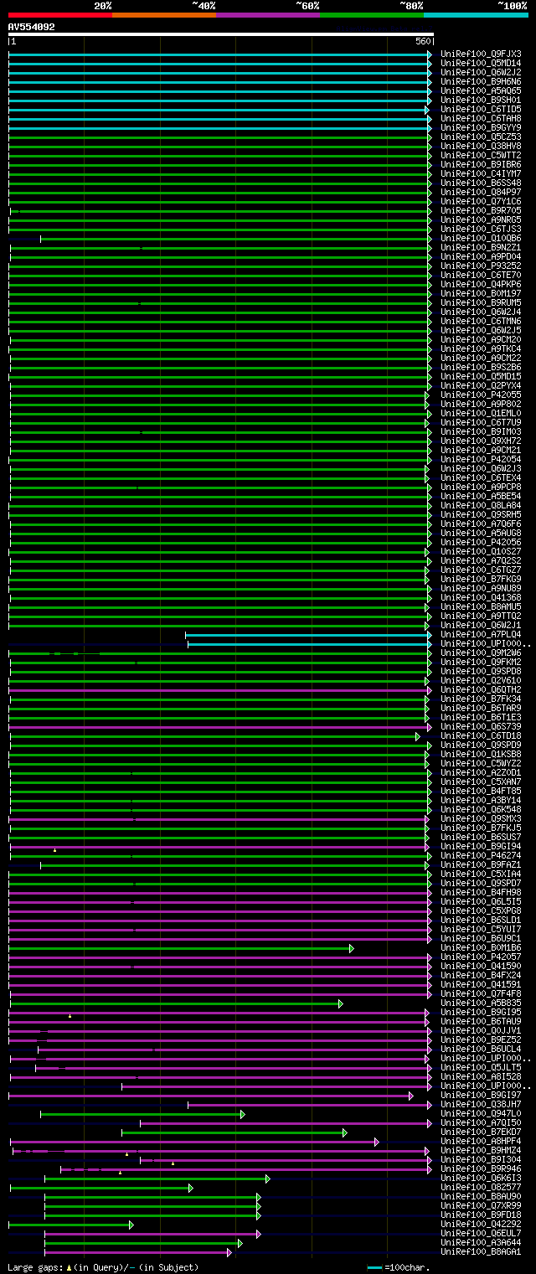This screenshot has height=1274, width=536.
Task: Click the orange ~40% legend segment
Action: [164, 14]
